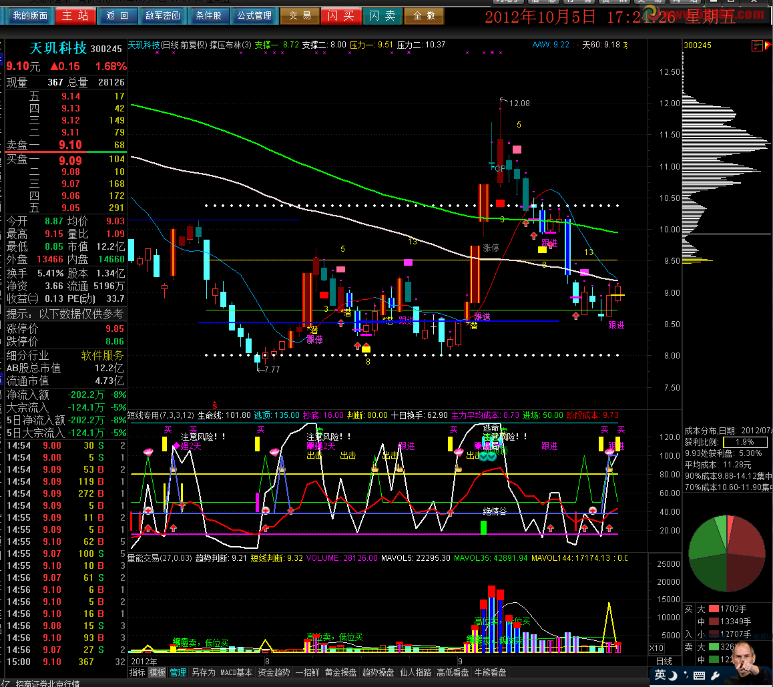This screenshot has height=687, width=773.
Task: Click the 总量 value 28126
Action: tap(111, 82)
